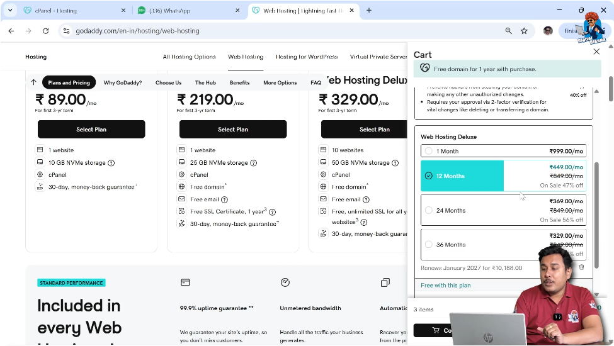Click the copy icon above Automatic backups

(x=385, y=282)
